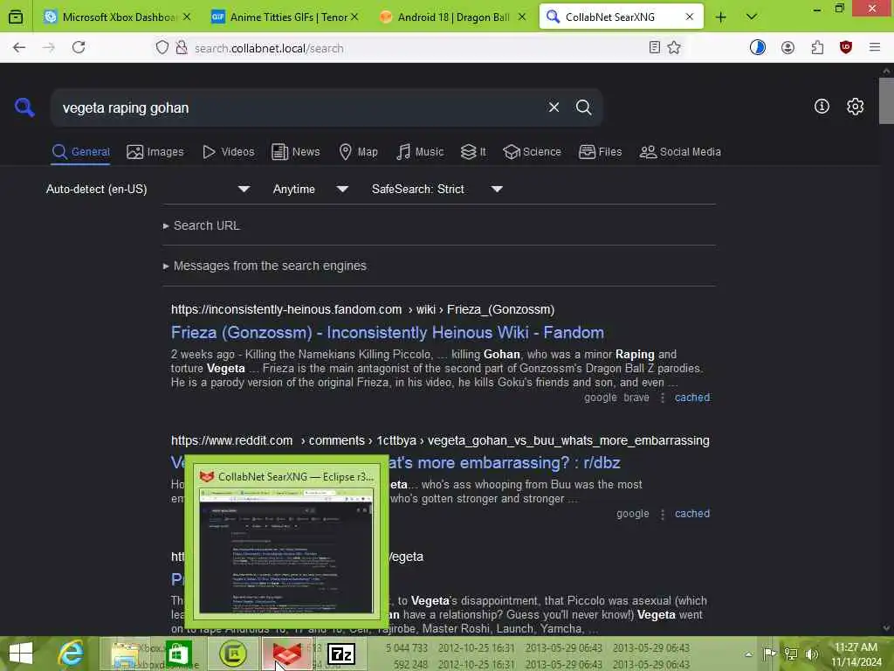
Task: Open a new tab with the plus button
Action: pyautogui.click(x=720, y=17)
